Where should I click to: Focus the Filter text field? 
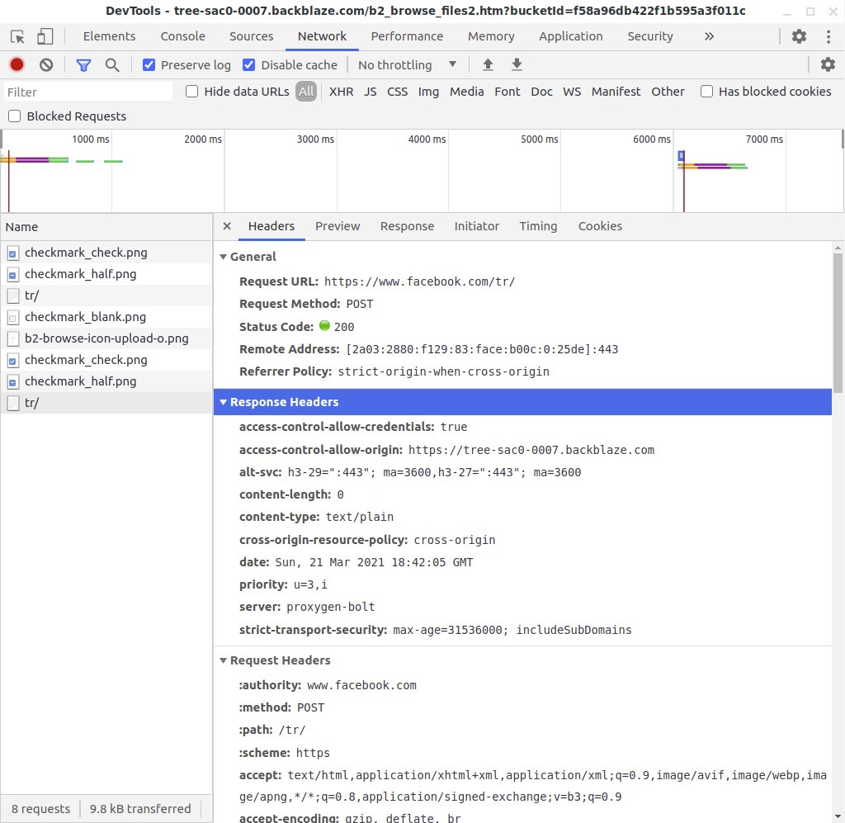click(x=88, y=92)
